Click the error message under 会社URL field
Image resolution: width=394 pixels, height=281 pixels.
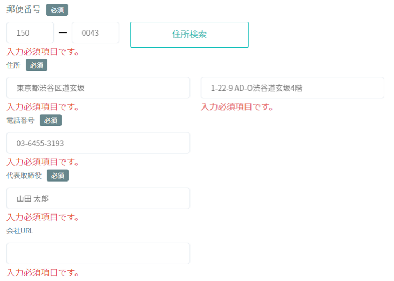click(x=43, y=272)
